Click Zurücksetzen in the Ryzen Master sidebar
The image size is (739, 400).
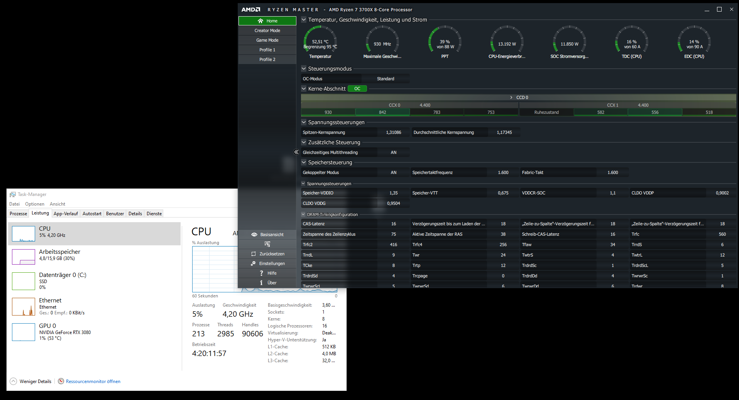click(x=267, y=254)
